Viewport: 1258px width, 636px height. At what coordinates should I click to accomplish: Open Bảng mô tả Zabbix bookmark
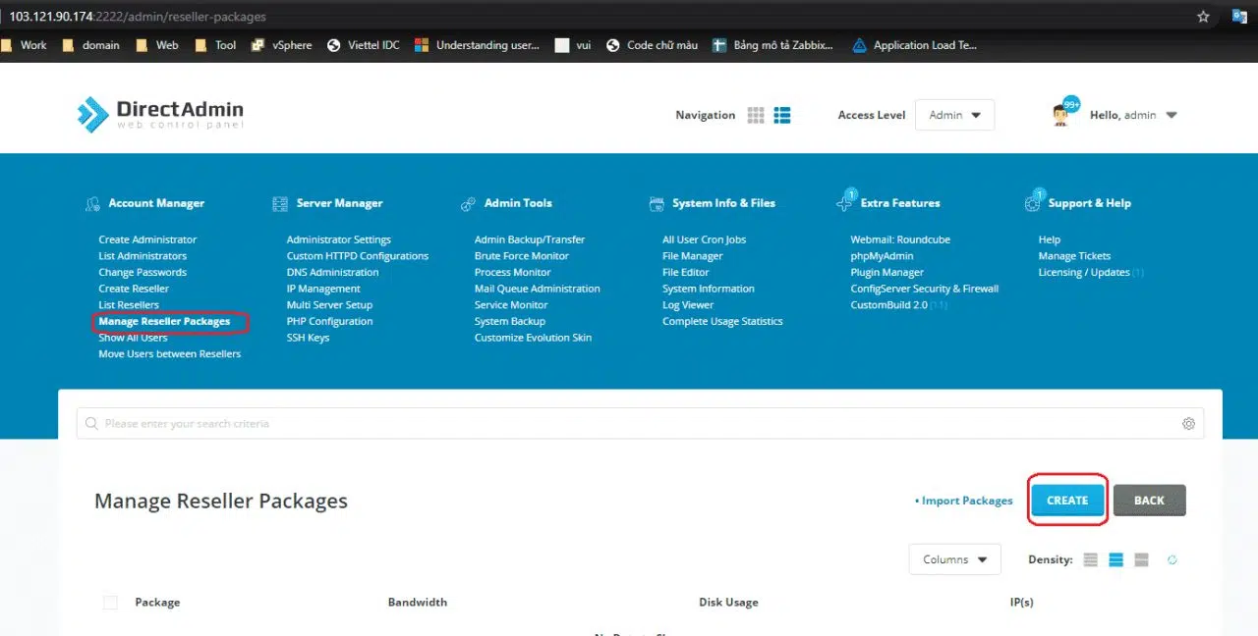click(x=772, y=45)
